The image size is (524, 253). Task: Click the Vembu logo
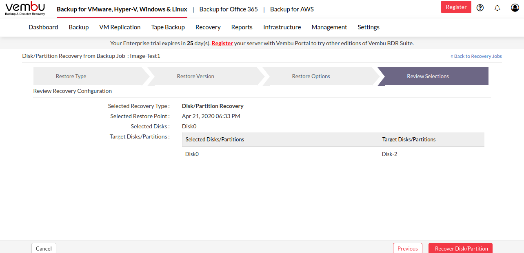coord(25,9)
